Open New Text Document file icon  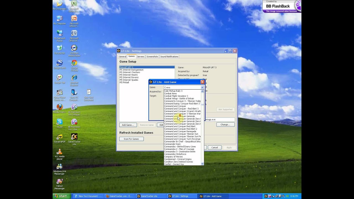point(89,95)
